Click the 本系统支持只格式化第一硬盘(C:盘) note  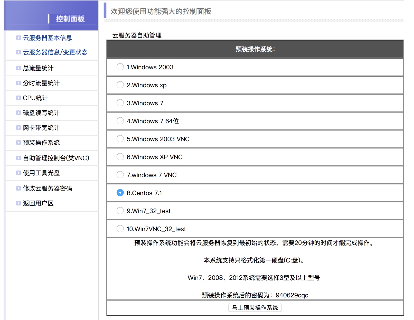(x=254, y=260)
